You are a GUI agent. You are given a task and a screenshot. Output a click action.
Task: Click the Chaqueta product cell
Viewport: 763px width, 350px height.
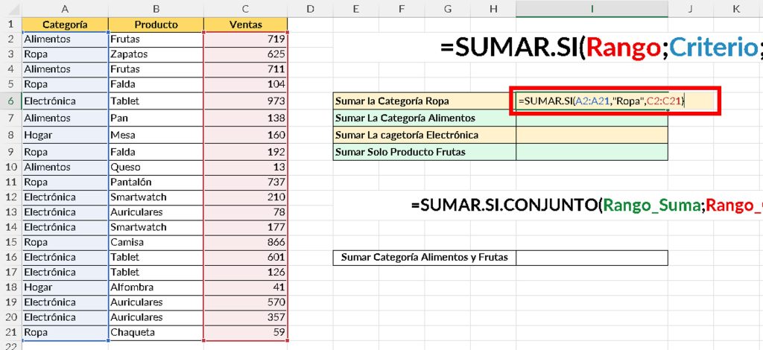[x=156, y=332]
